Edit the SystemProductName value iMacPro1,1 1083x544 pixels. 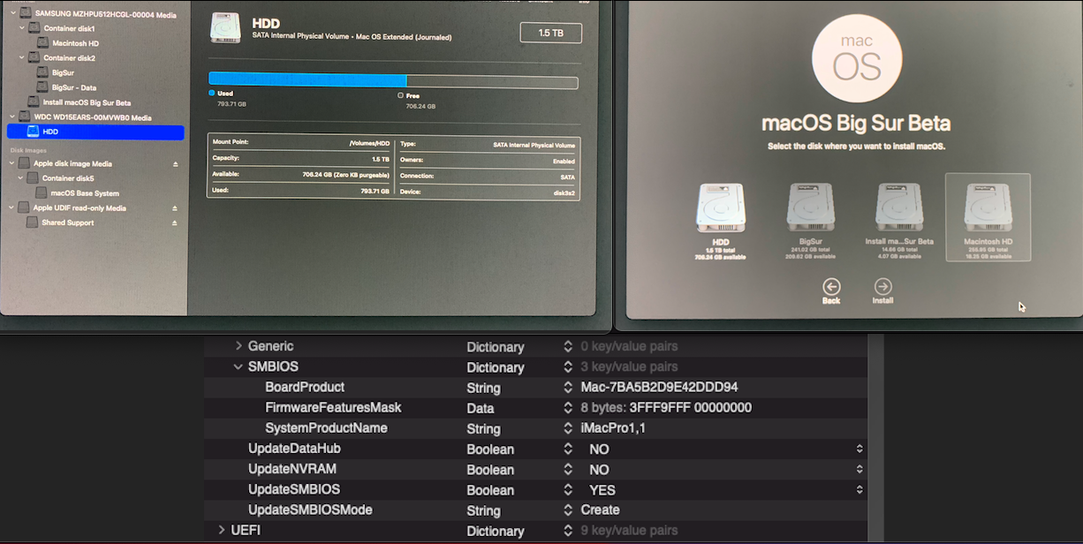coord(614,427)
